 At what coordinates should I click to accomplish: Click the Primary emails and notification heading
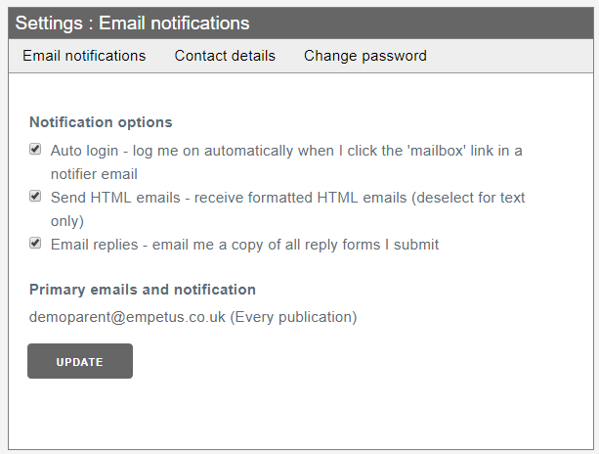[143, 290]
